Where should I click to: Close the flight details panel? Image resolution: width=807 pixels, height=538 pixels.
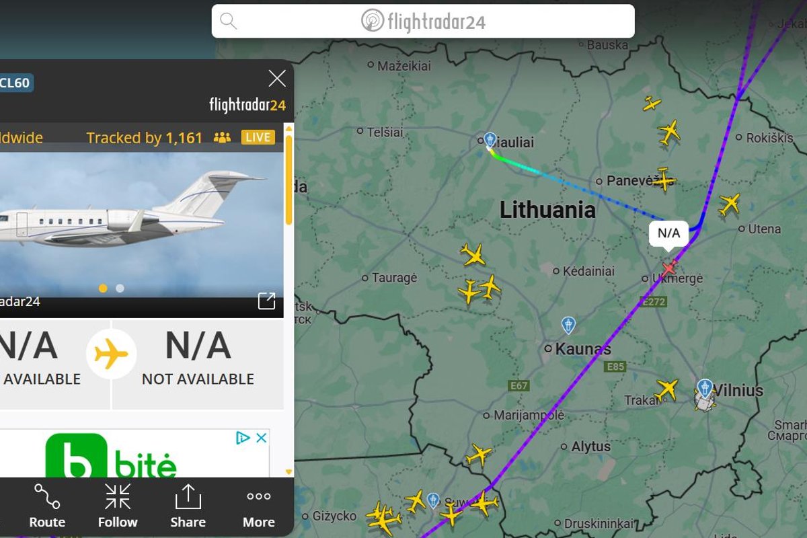pos(277,79)
